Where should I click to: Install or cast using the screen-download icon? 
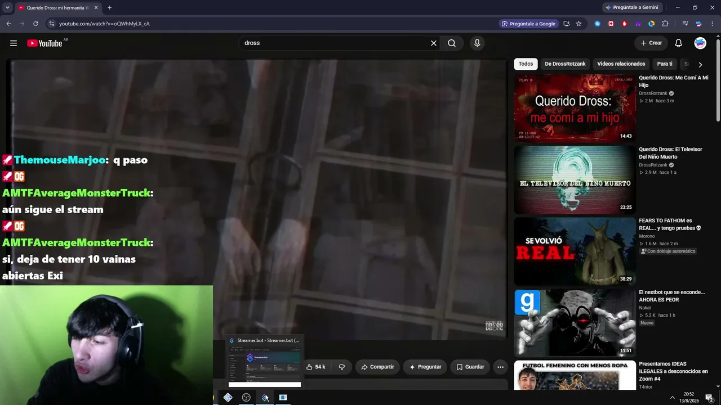(x=566, y=24)
